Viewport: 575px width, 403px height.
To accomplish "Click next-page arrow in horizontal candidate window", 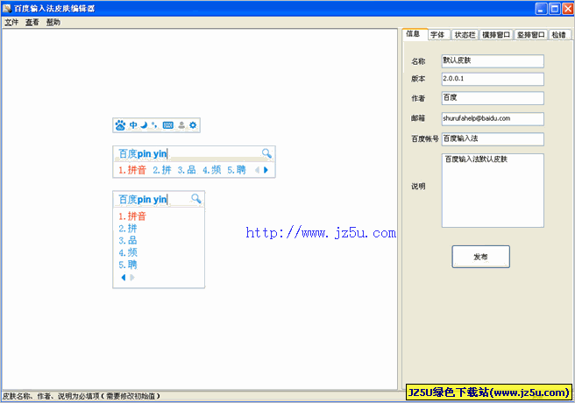I will tap(266, 170).
